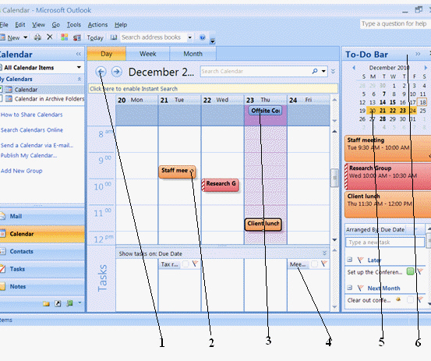Click the Today toolbar button
This screenshot has height=361, width=431.
pos(95,37)
